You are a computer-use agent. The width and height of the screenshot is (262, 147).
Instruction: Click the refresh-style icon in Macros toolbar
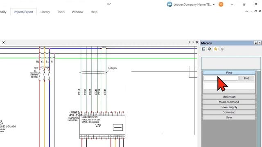210,49
